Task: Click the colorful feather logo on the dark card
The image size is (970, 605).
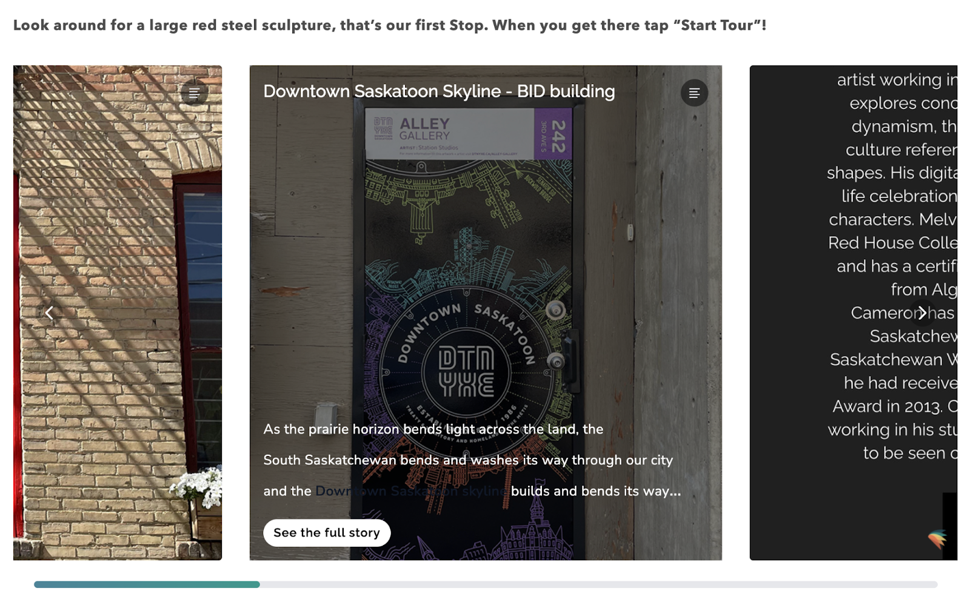Action: point(937,538)
